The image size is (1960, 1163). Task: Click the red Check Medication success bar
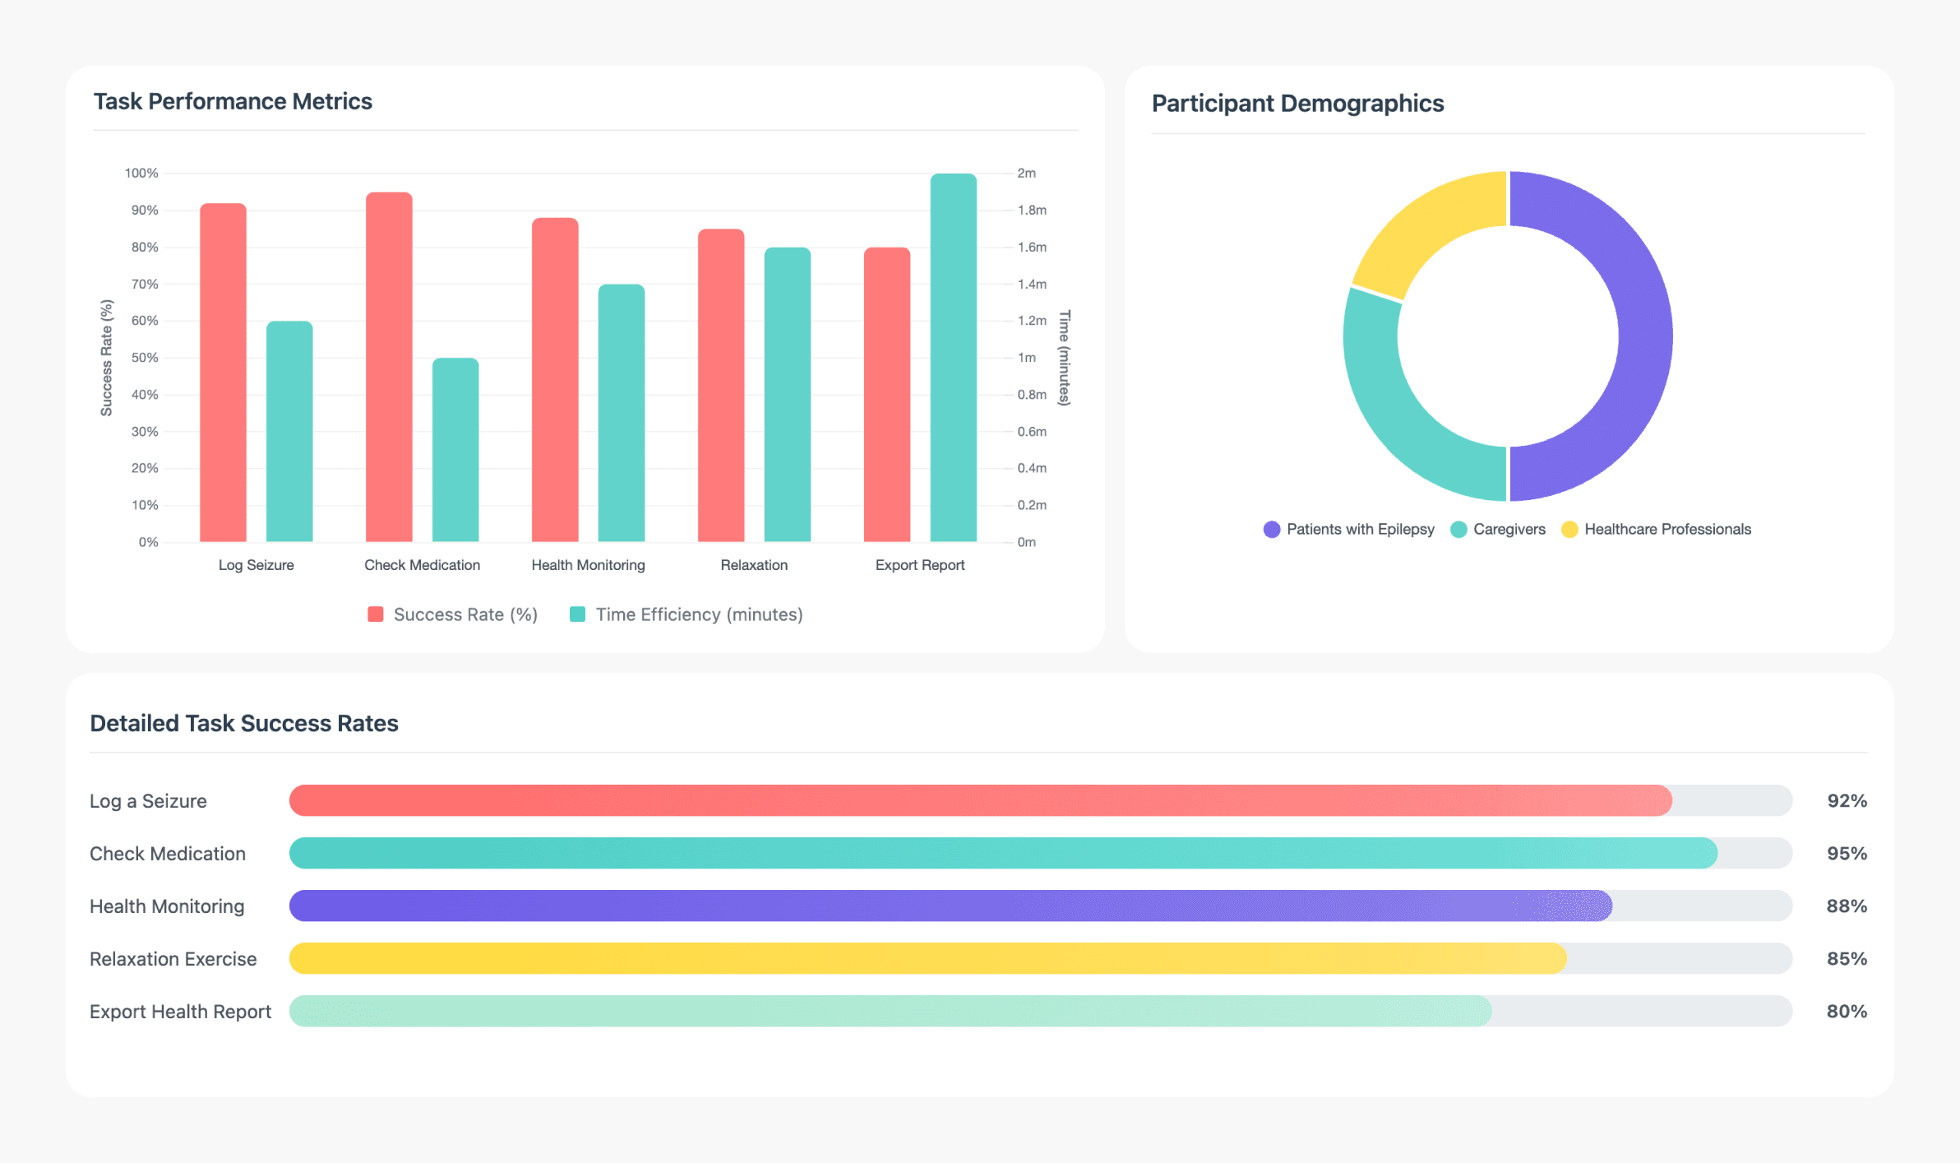[x=389, y=366]
